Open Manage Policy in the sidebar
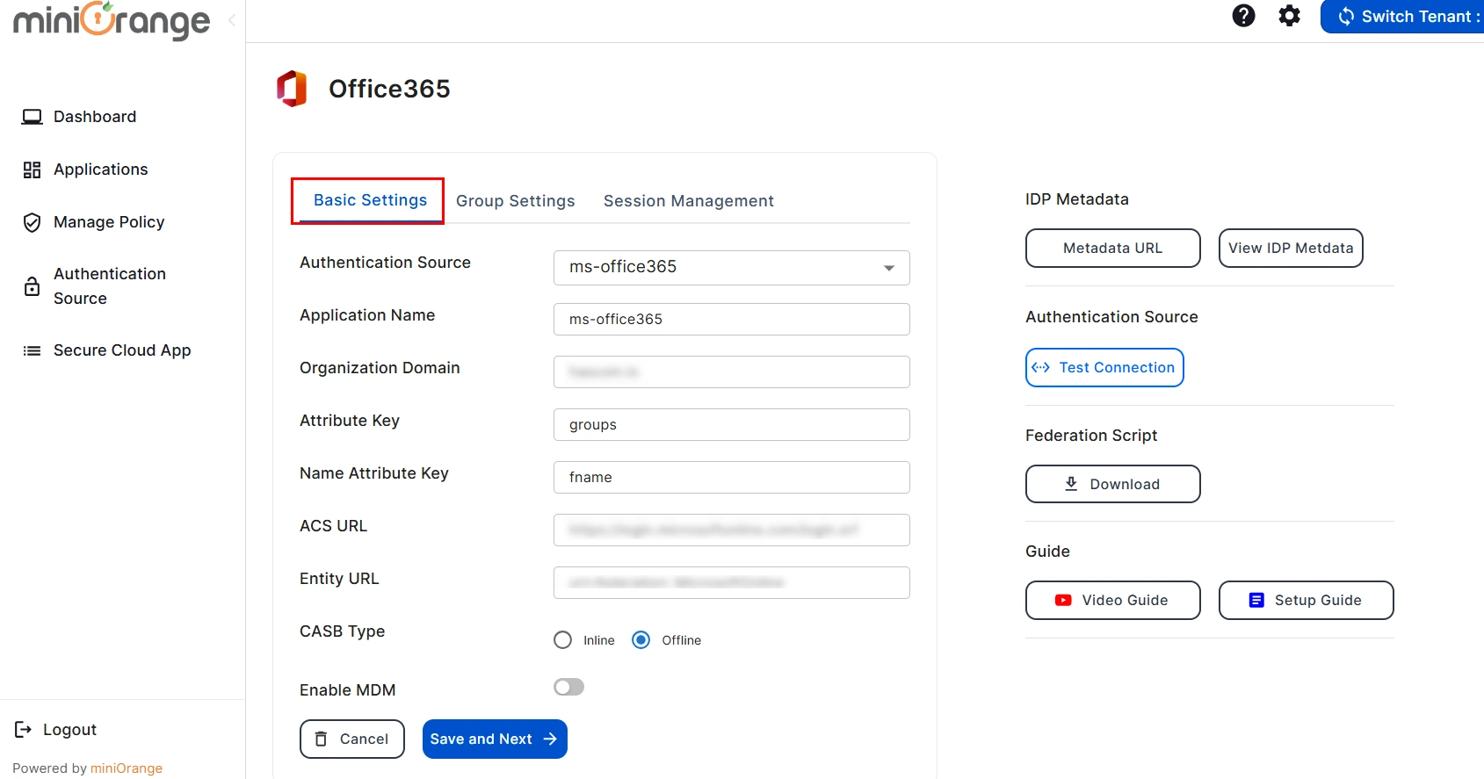This screenshot has height=779, width=1484. click(x=109, y=222)
